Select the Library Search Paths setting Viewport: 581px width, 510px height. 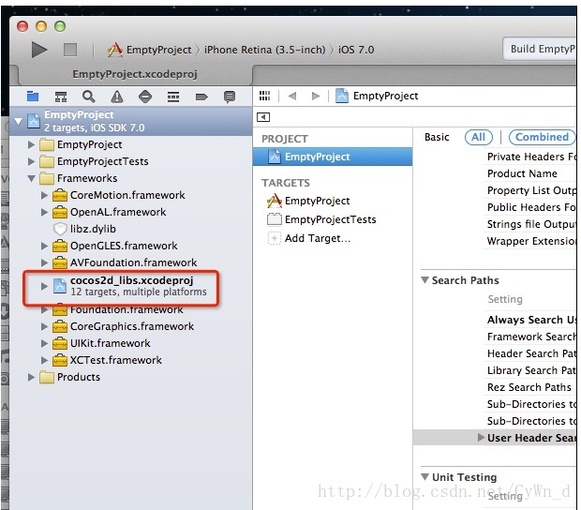(531, 370)
